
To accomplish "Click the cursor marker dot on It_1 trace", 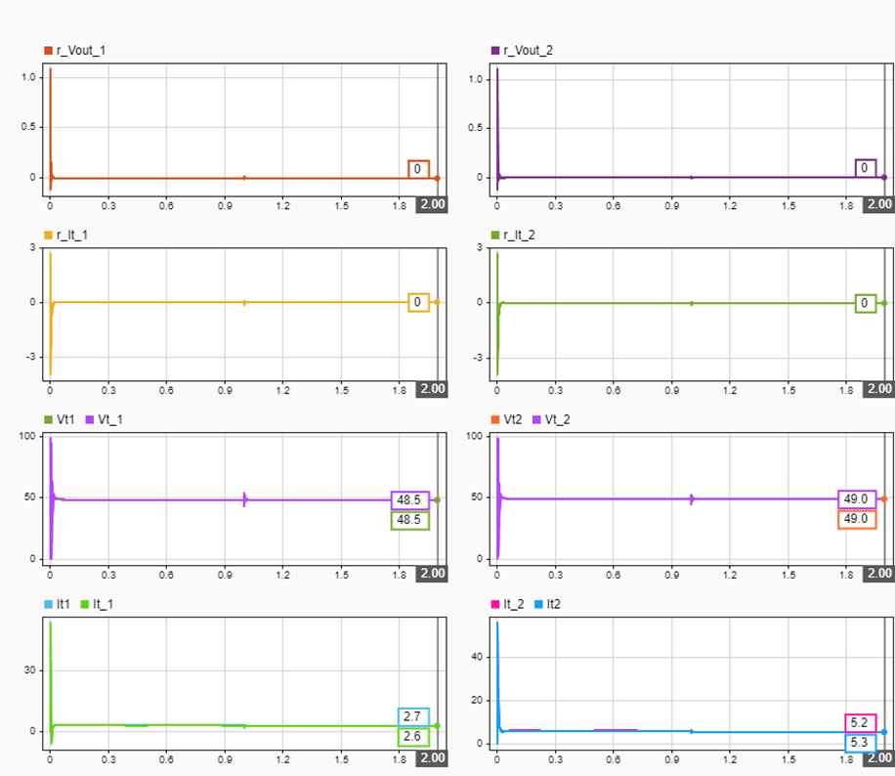I will (x=437, y=726).
